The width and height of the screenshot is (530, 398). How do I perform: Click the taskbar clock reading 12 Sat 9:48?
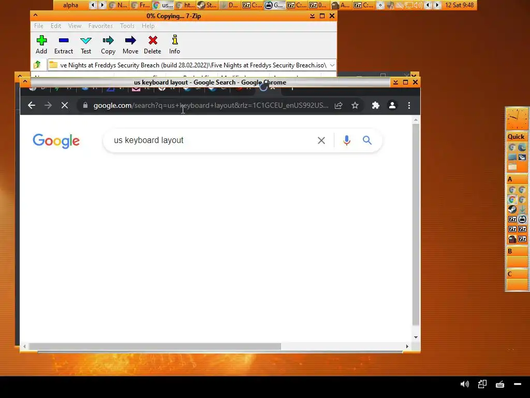(x=459, y=5)
